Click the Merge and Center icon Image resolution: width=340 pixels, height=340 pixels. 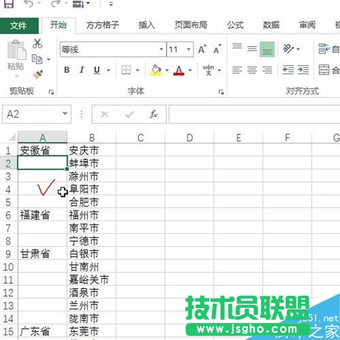324,70
